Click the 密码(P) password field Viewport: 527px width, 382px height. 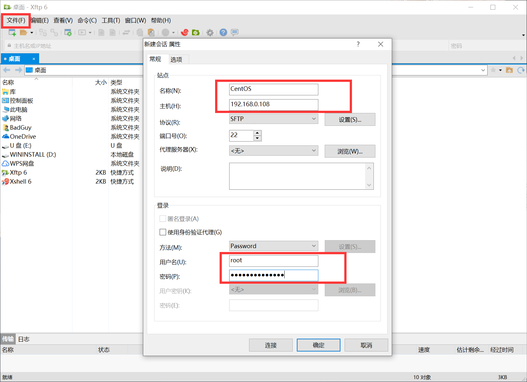[274, 275]
